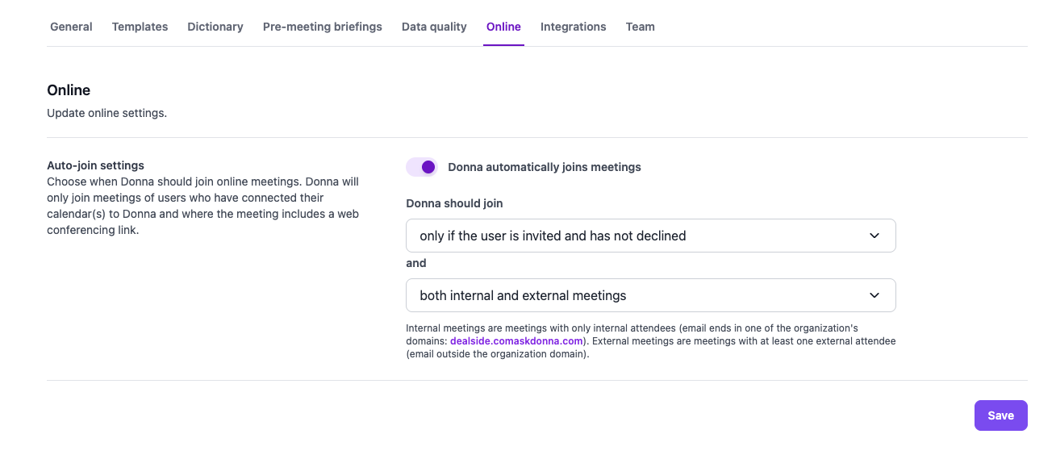This screenshot has height=455, width=1056.
Task: Open the dealside.comaskdonna.com domain link
Action: tap(516, 341)
